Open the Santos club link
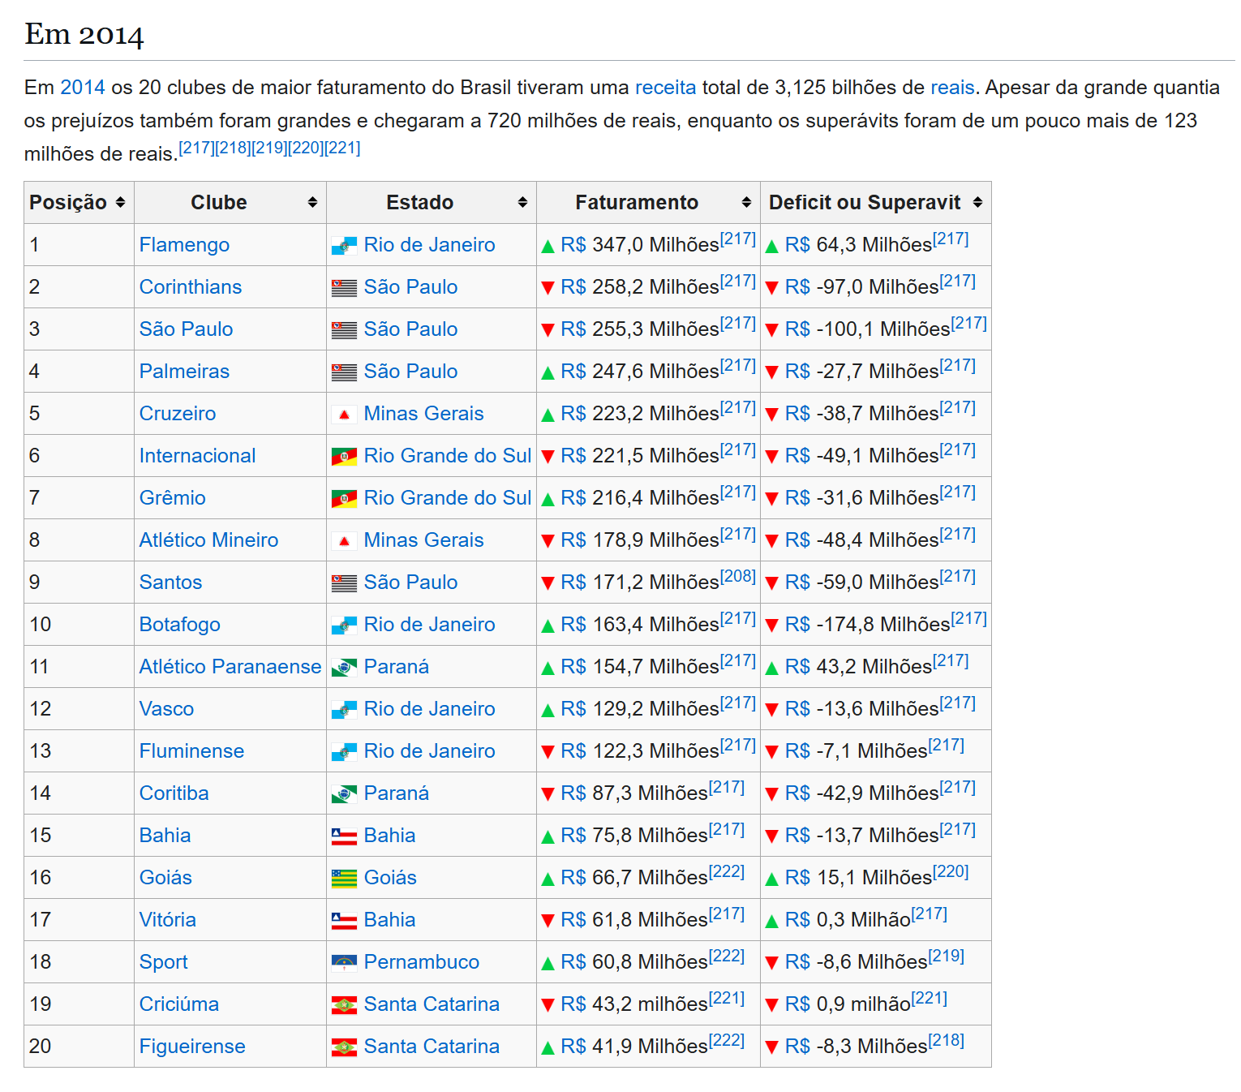Viewport: 1241px width, 1092px height. [x=170, y=583]
